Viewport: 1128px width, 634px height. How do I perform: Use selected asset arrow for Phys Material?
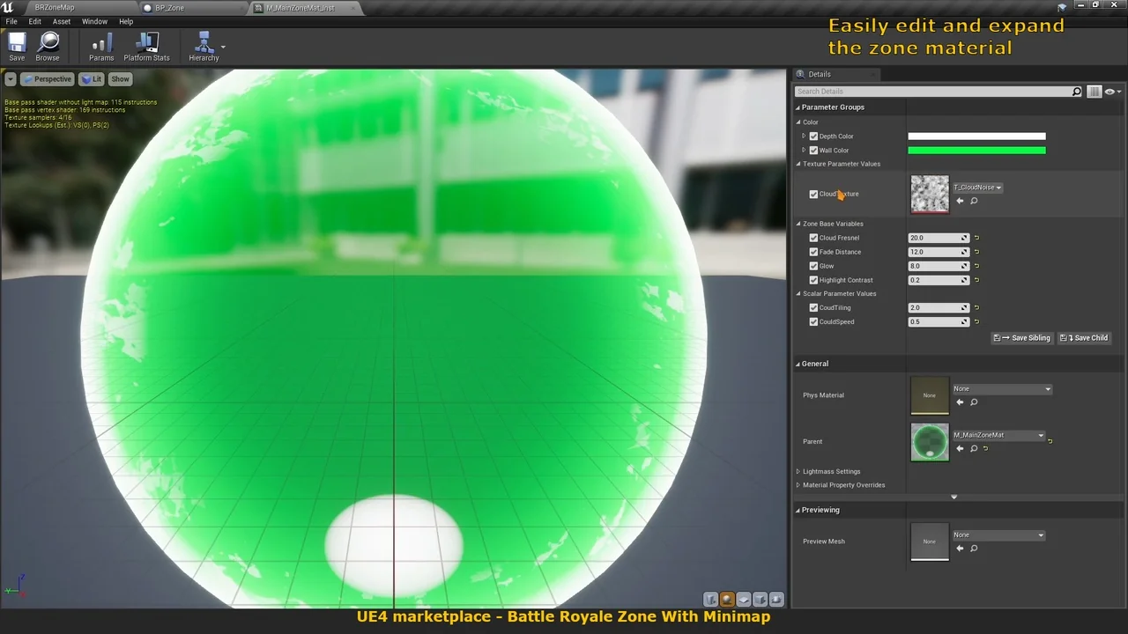[960, 402]
